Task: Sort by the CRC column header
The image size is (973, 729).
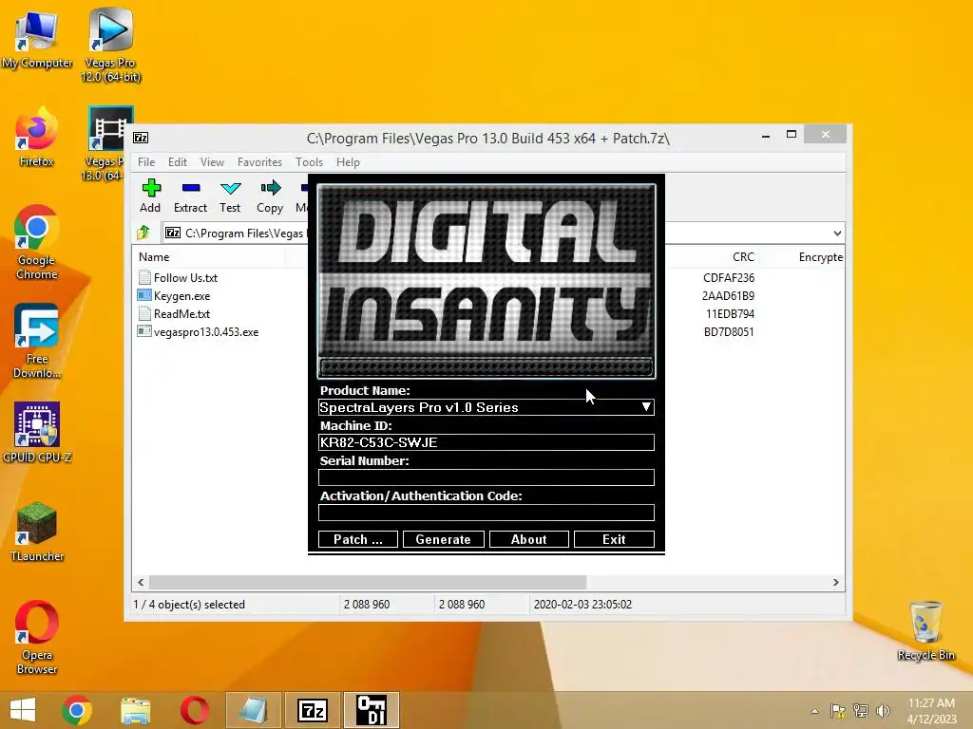Action: [x=743, y=256]
